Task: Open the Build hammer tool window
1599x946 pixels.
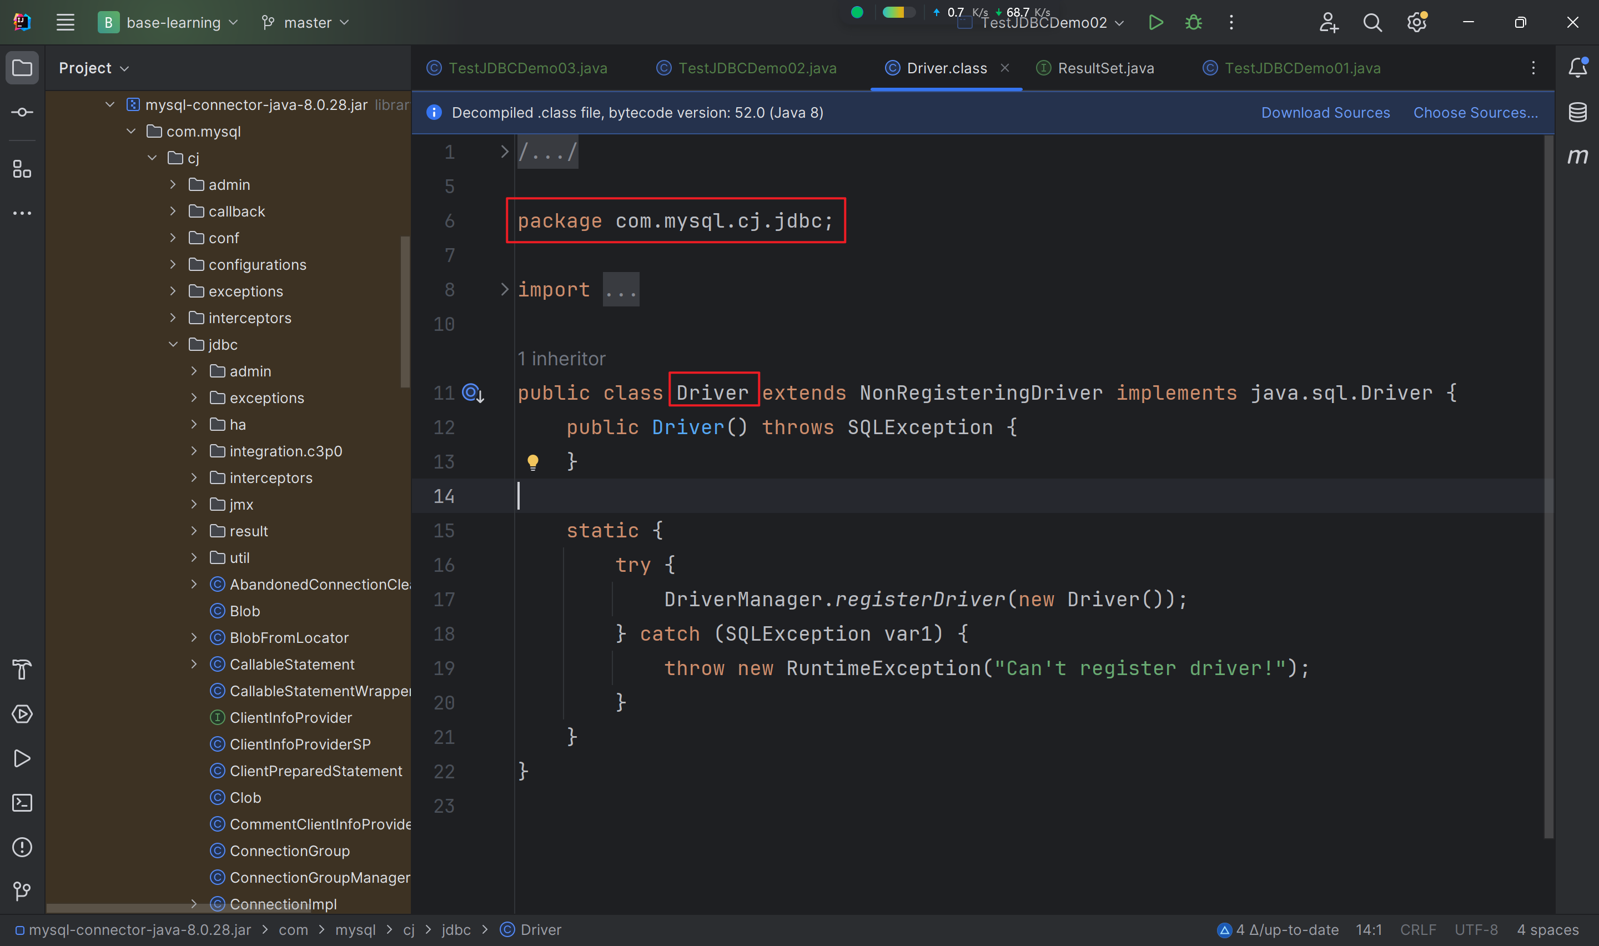Action: tap(22, 670)
